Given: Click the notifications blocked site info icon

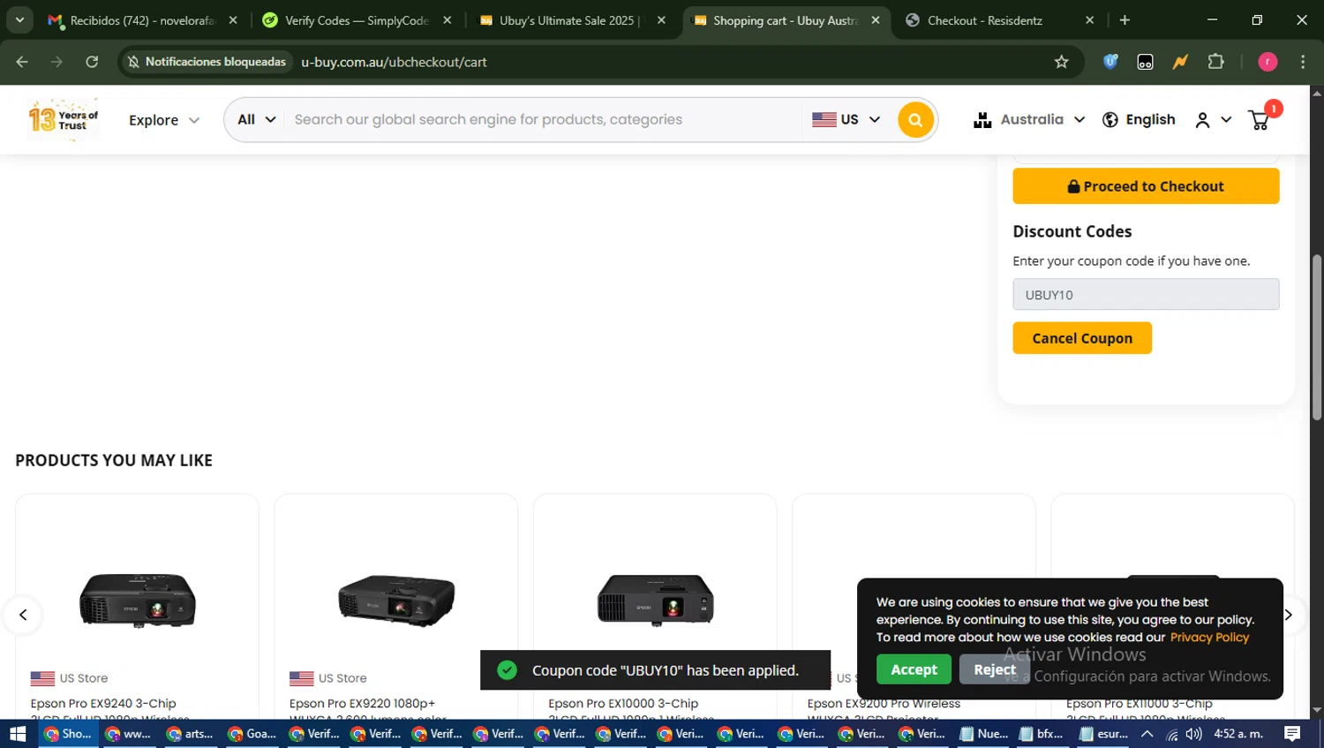Looking at the screenshot, I should [133, 62].
